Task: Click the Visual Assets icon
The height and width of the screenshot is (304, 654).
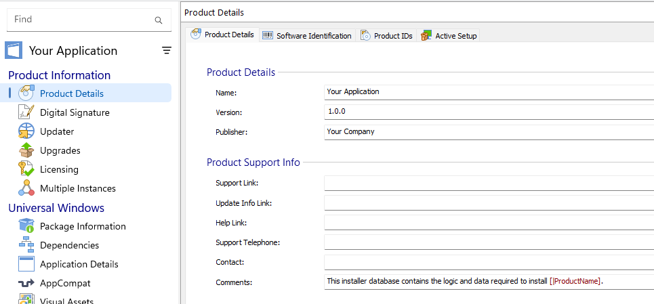Action: [26, 299]
